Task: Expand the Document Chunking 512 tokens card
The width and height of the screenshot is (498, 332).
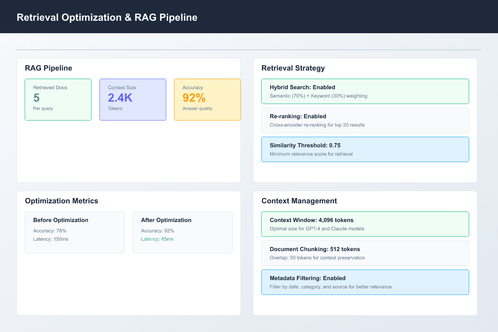Action: coord(365,253)
